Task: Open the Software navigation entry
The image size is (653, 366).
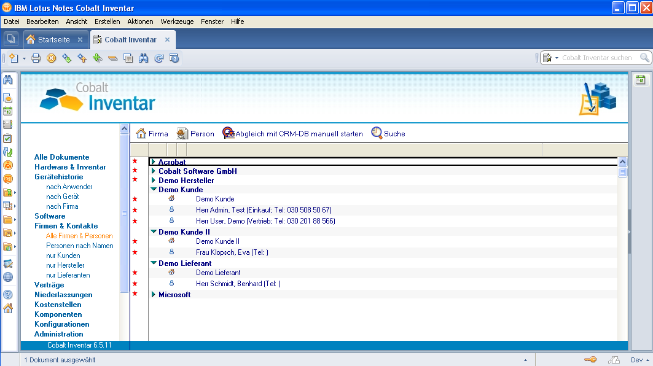Action: point(50,216)
